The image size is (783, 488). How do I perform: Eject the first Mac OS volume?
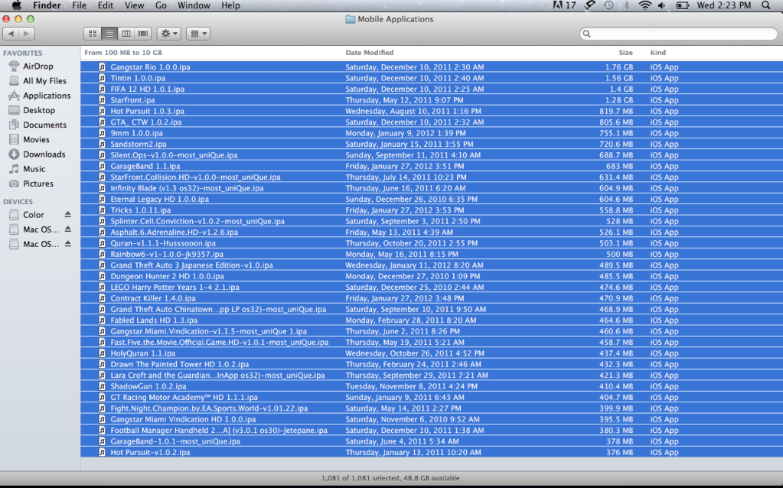point(68,229)
